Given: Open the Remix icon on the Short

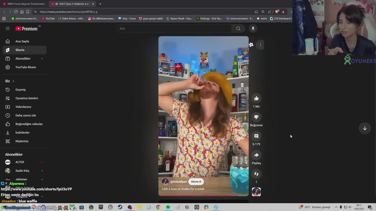Looking at the screenshot, I should (x=256, y=174).
